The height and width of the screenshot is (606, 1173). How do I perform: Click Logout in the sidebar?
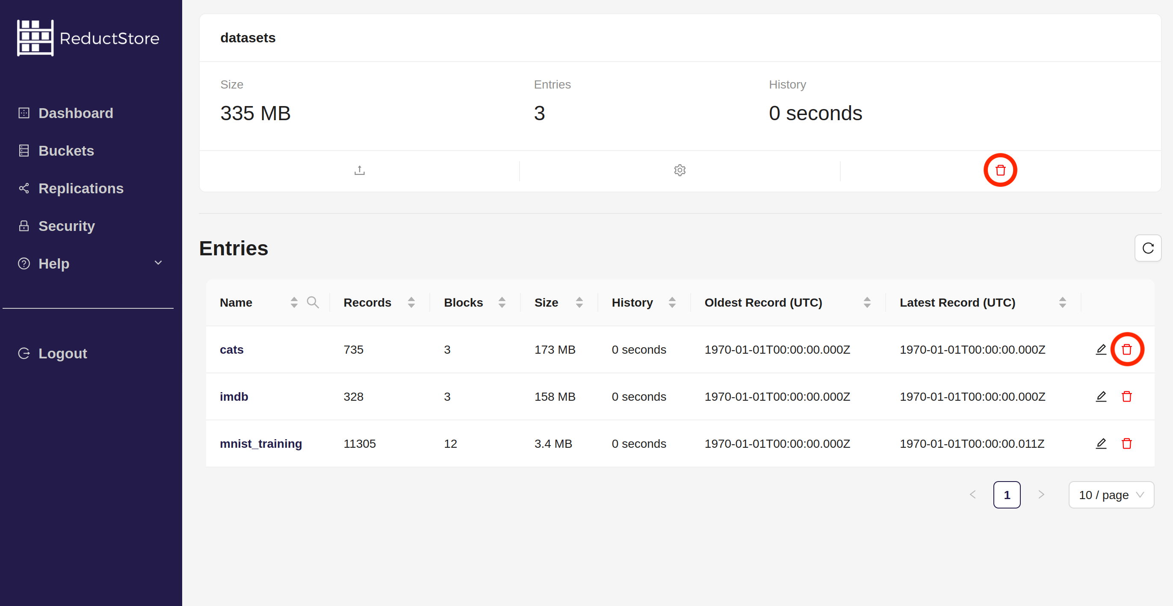click(x=62, y=353)
